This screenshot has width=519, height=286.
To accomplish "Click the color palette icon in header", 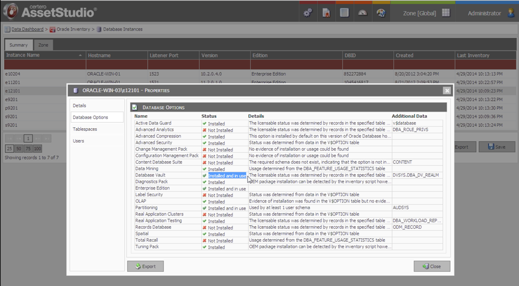I will (380, 13).
